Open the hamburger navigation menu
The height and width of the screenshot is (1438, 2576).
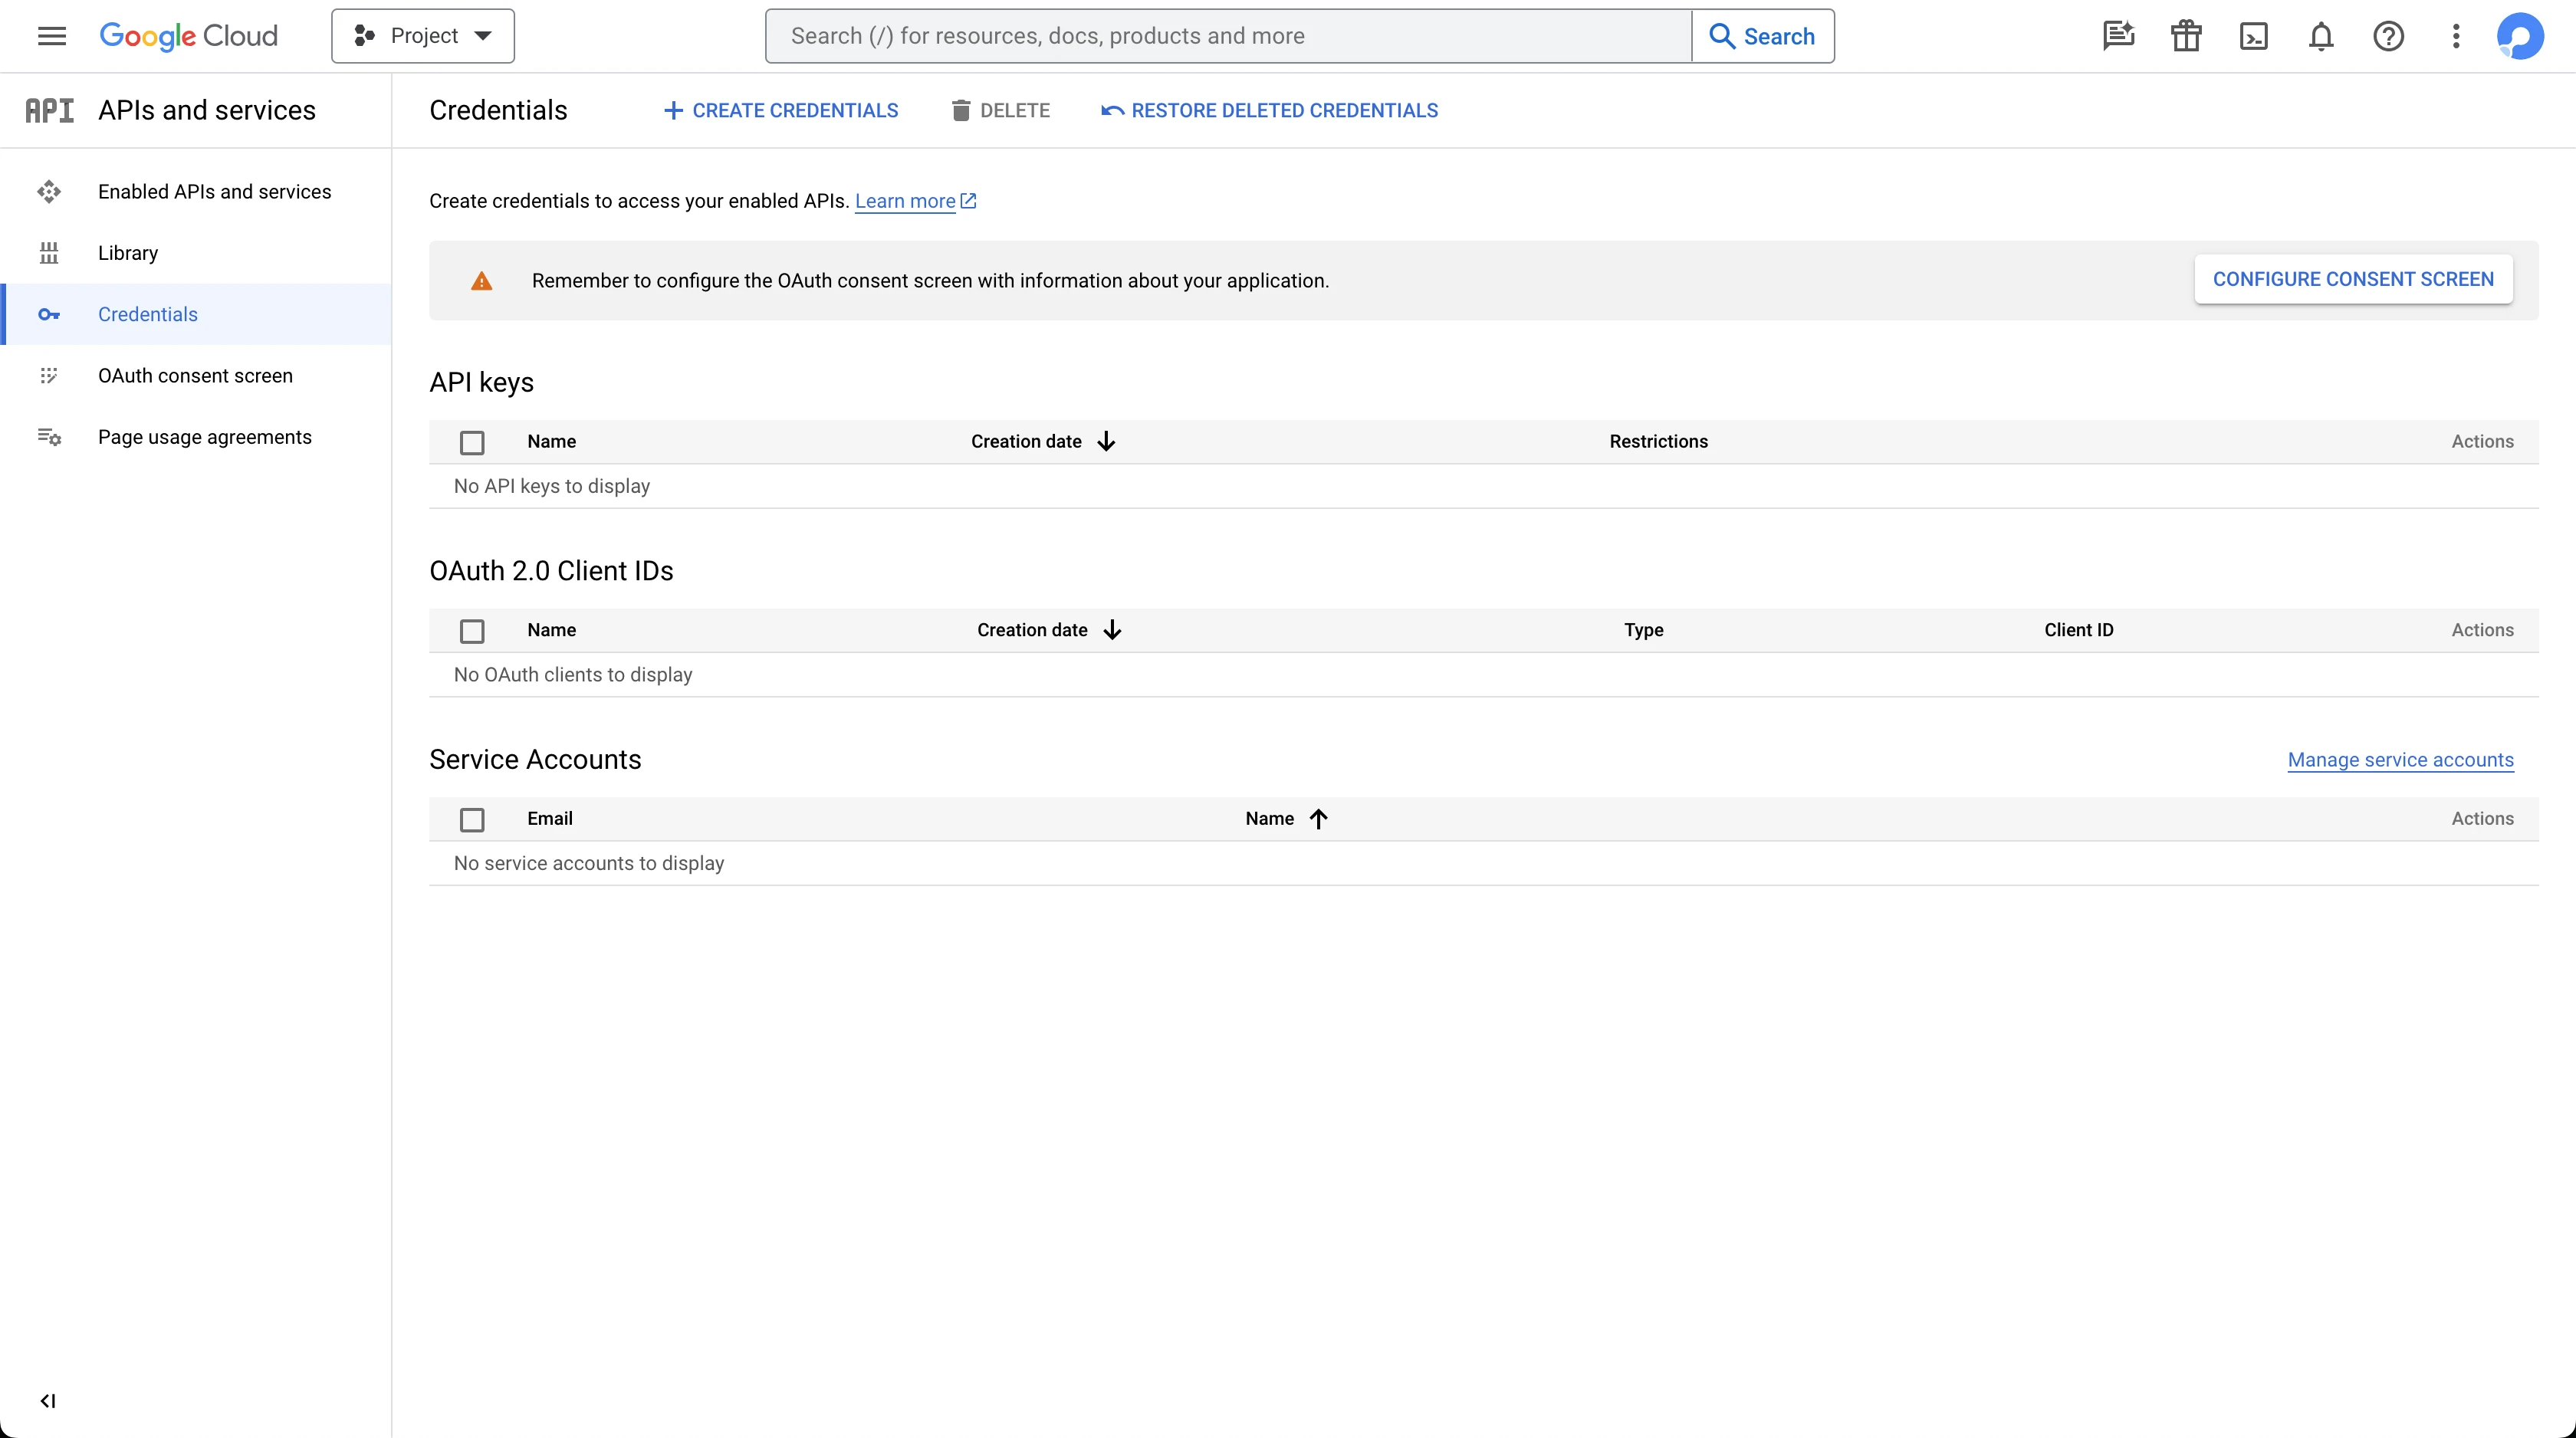coord(51,36)
